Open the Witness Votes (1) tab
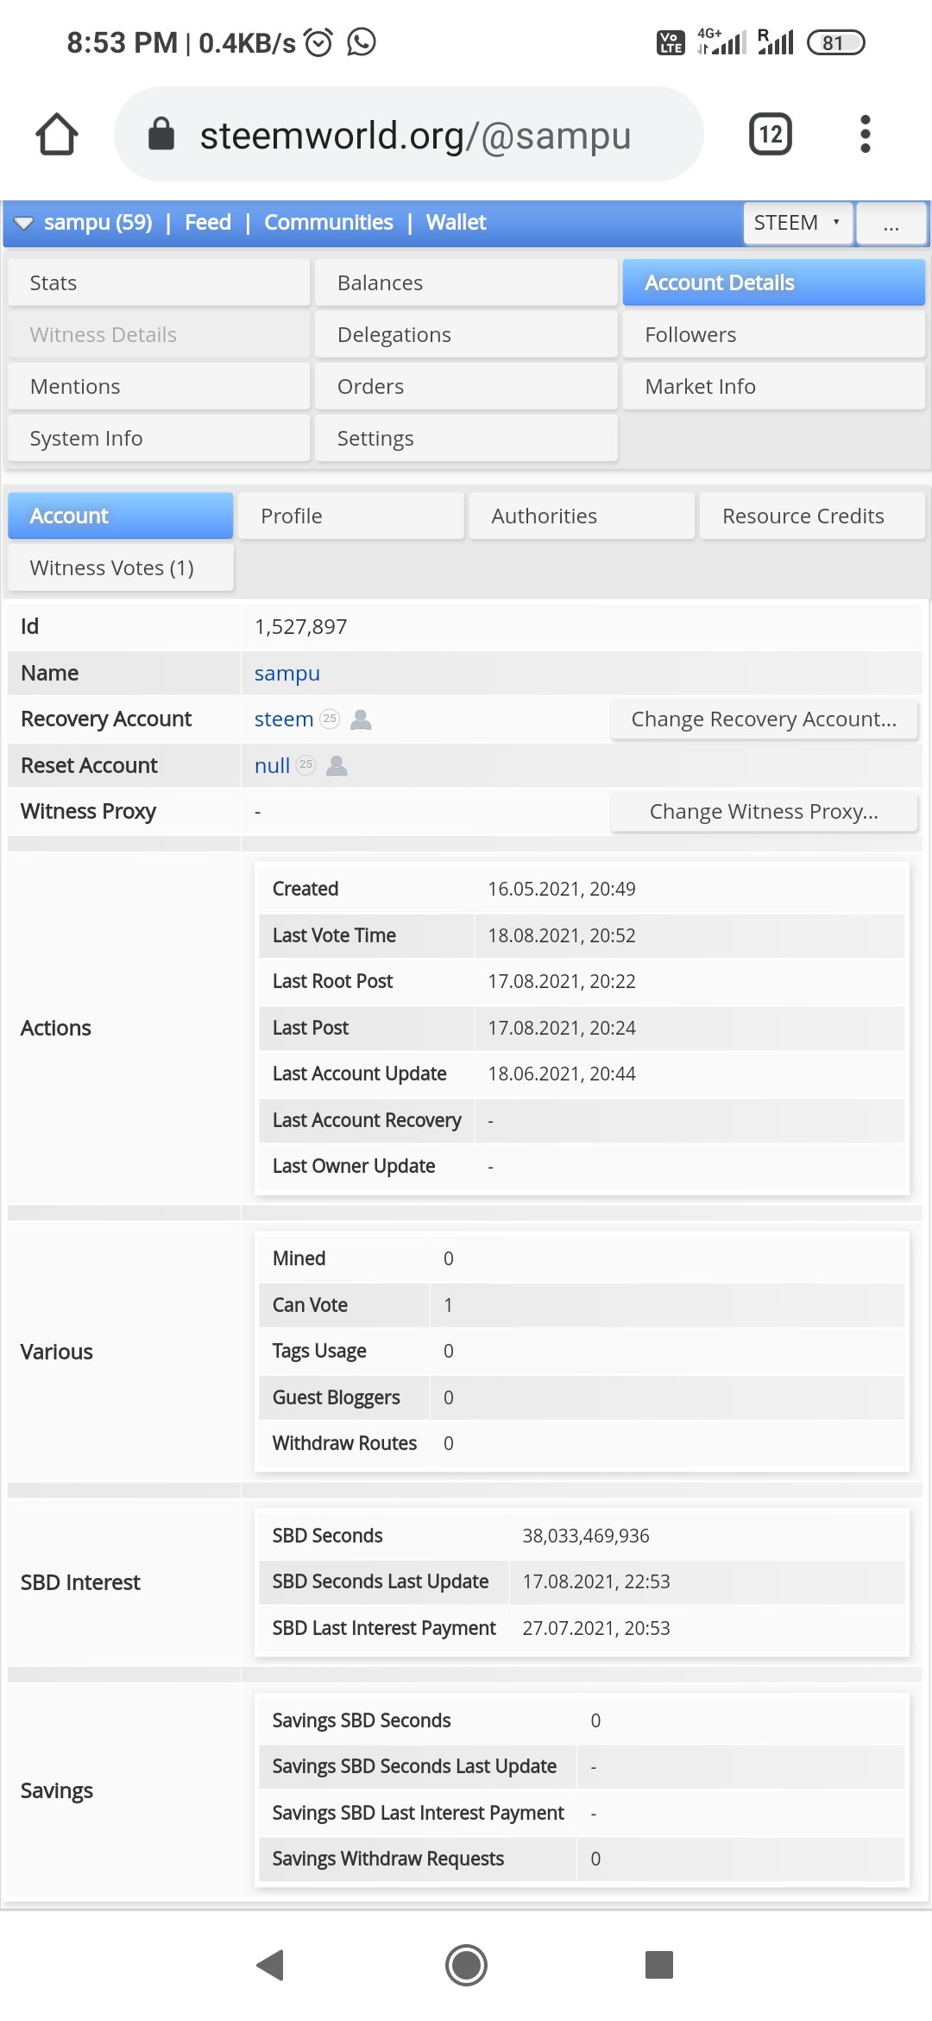 click(121, 567)
